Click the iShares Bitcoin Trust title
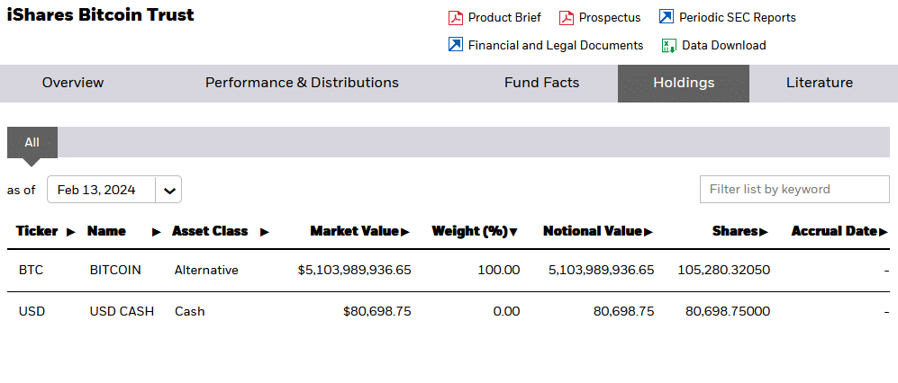 pyautogui.click(x=100, y=14)
